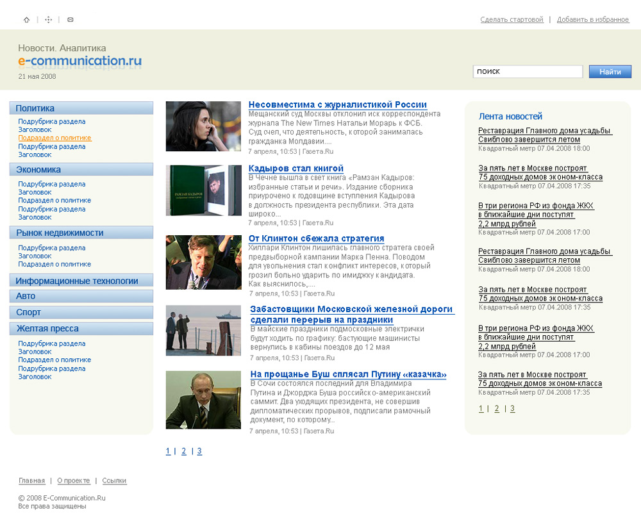
Task: Open the e-communication.ru logo
Action: pos(79,60)
